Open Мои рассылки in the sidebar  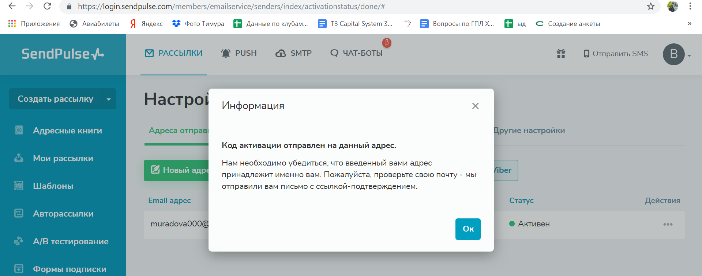point(63,158)
